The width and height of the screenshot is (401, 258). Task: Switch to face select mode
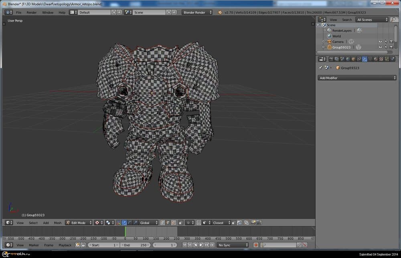pyautogui.click(x=173, y=223)
